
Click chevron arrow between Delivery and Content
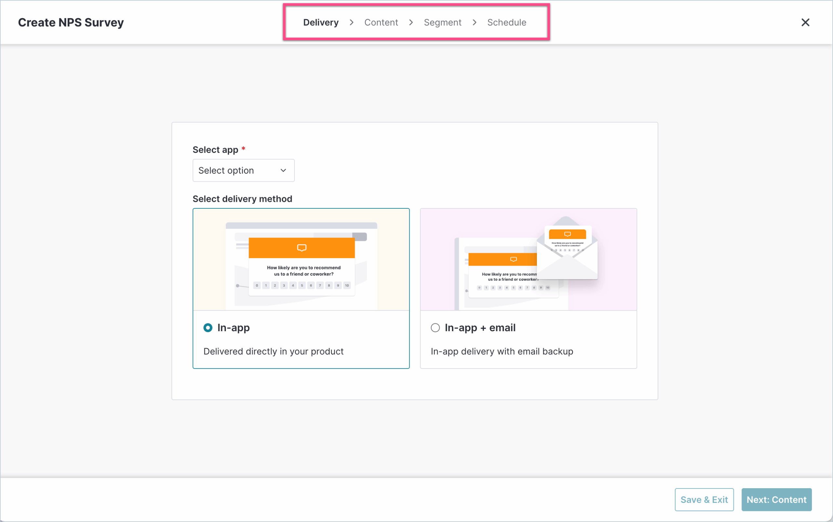point(351,22)
